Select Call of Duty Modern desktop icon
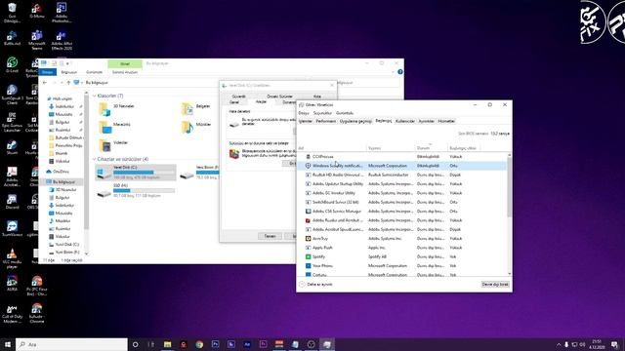625x351 pixels. [12, 314]
